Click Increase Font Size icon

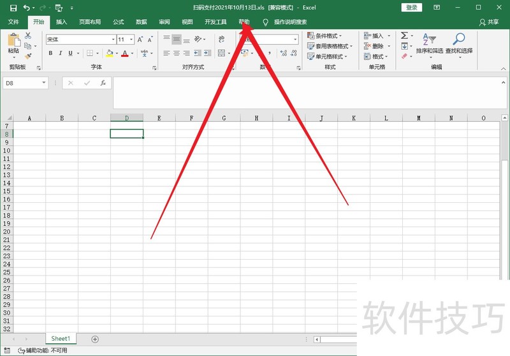(140, 40)
